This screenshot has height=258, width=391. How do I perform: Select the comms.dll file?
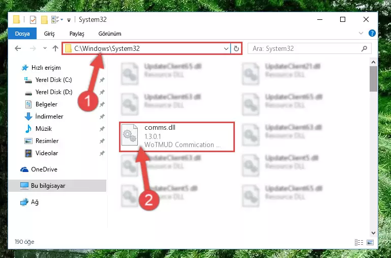177,137
